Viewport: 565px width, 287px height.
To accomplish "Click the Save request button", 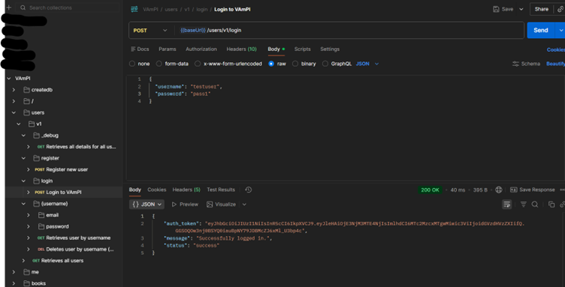I will point(503,9).
